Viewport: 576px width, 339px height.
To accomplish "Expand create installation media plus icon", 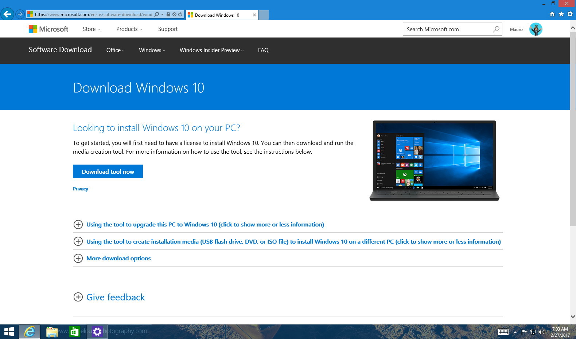I will [78, 241].
